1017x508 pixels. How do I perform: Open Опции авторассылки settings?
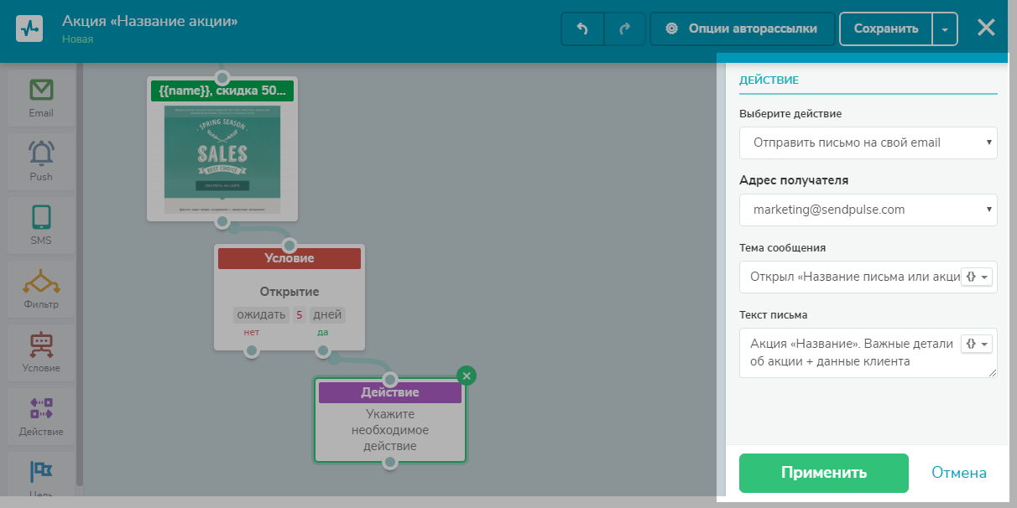coord(743,29)
